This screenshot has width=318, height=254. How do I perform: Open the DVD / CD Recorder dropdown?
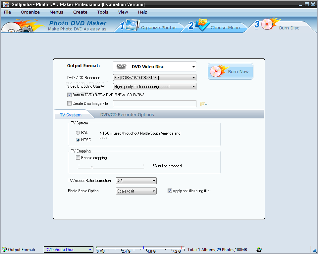(x=155, y=78)
